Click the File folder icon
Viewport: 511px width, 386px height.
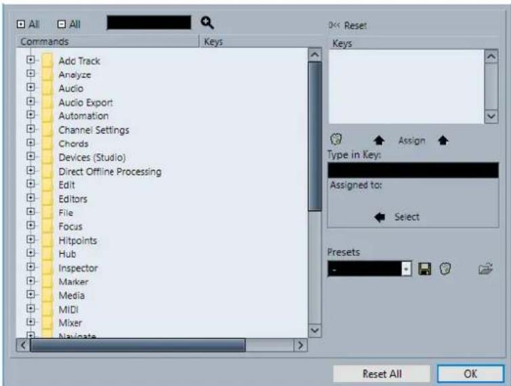tap(47, 213)
